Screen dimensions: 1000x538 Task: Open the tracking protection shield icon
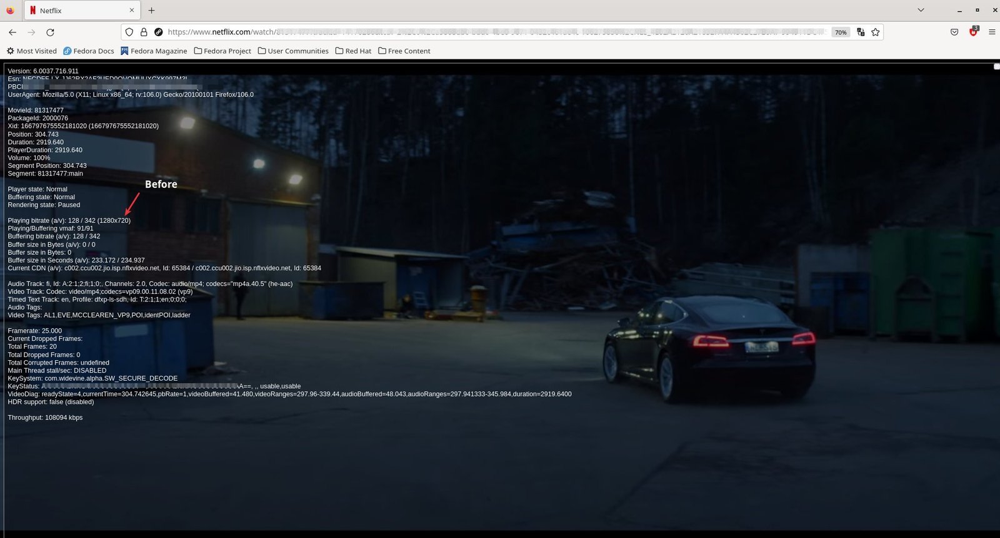pos(129,32)
